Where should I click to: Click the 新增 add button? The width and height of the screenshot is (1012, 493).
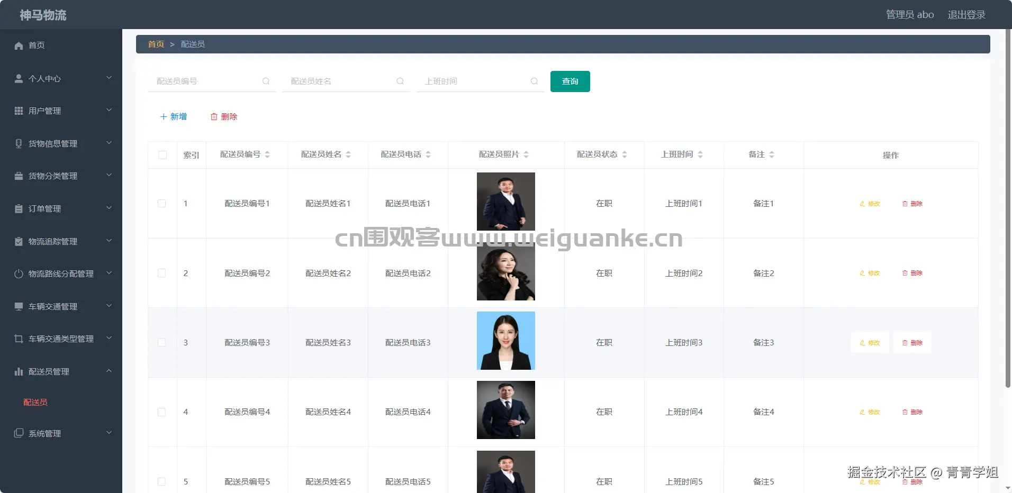click(x=173, y=116)
